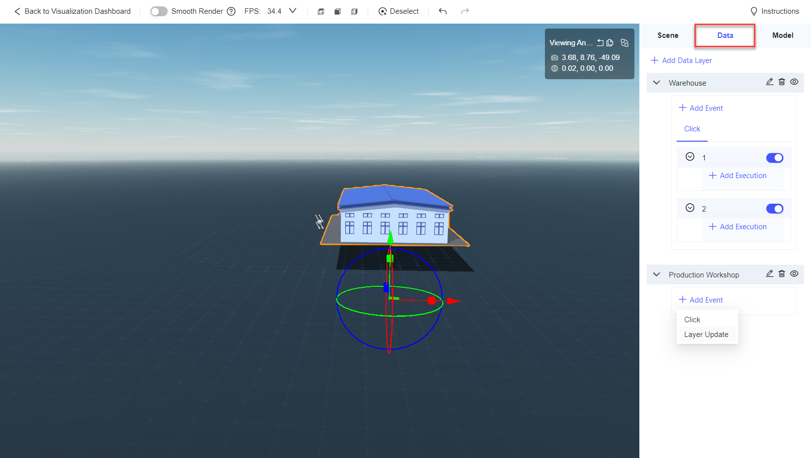Switch to the Scene tab
The height and width of the screenshot is (458, 811).
click(x=668, y=35)
